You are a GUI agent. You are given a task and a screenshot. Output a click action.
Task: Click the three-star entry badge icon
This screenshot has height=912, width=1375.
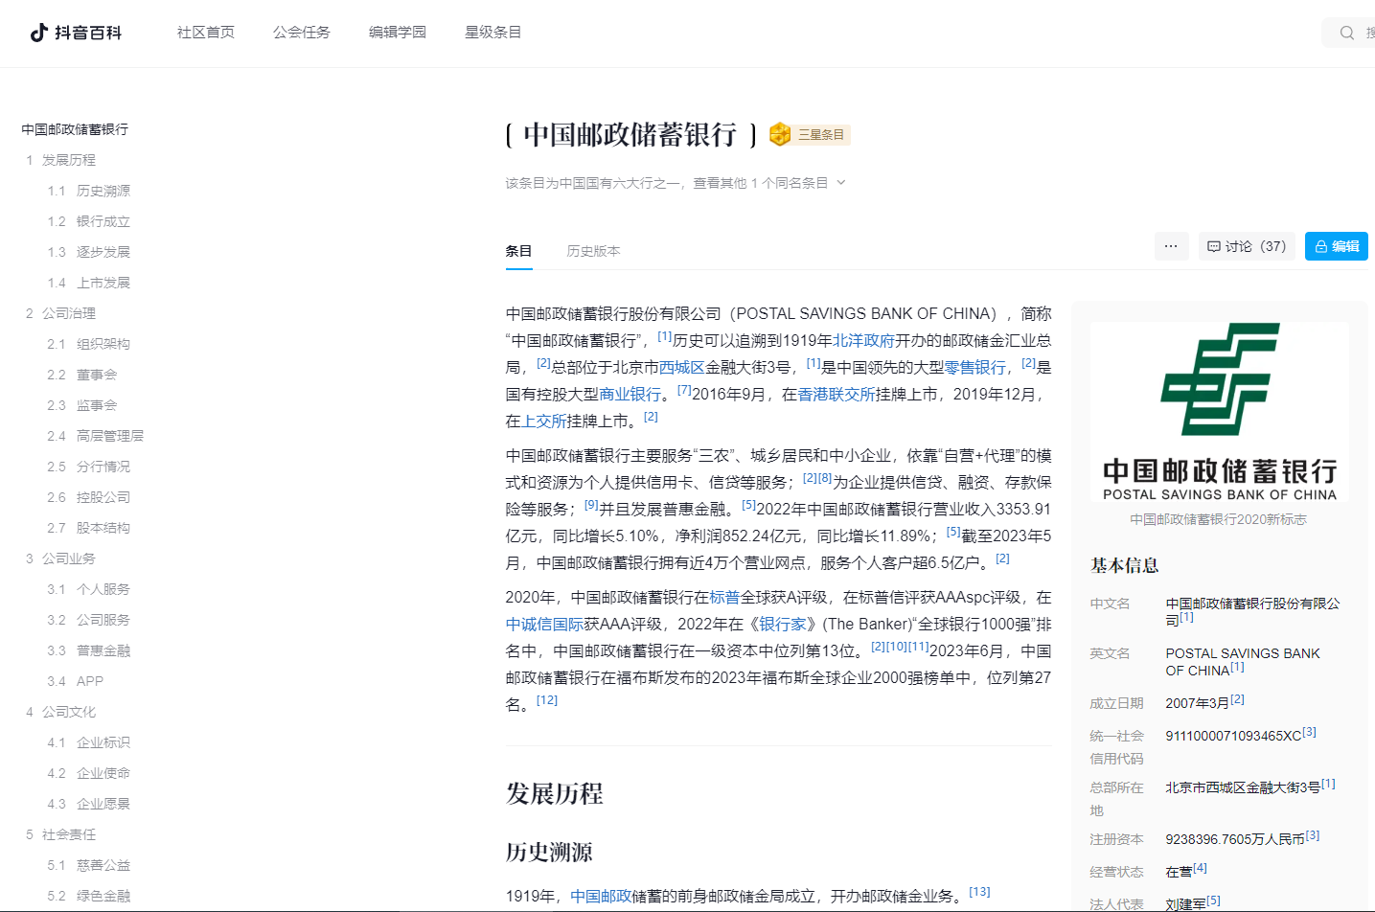point(780,134)
